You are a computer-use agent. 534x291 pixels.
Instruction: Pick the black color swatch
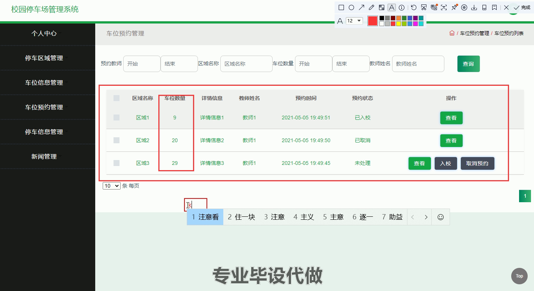[382, 18]
